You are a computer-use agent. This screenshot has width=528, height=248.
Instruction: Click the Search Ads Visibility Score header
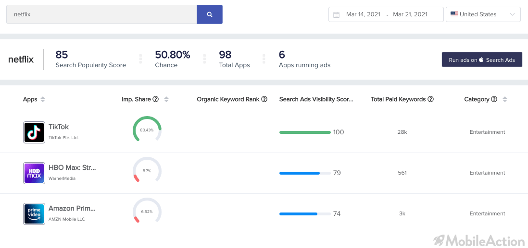(316, 99)
